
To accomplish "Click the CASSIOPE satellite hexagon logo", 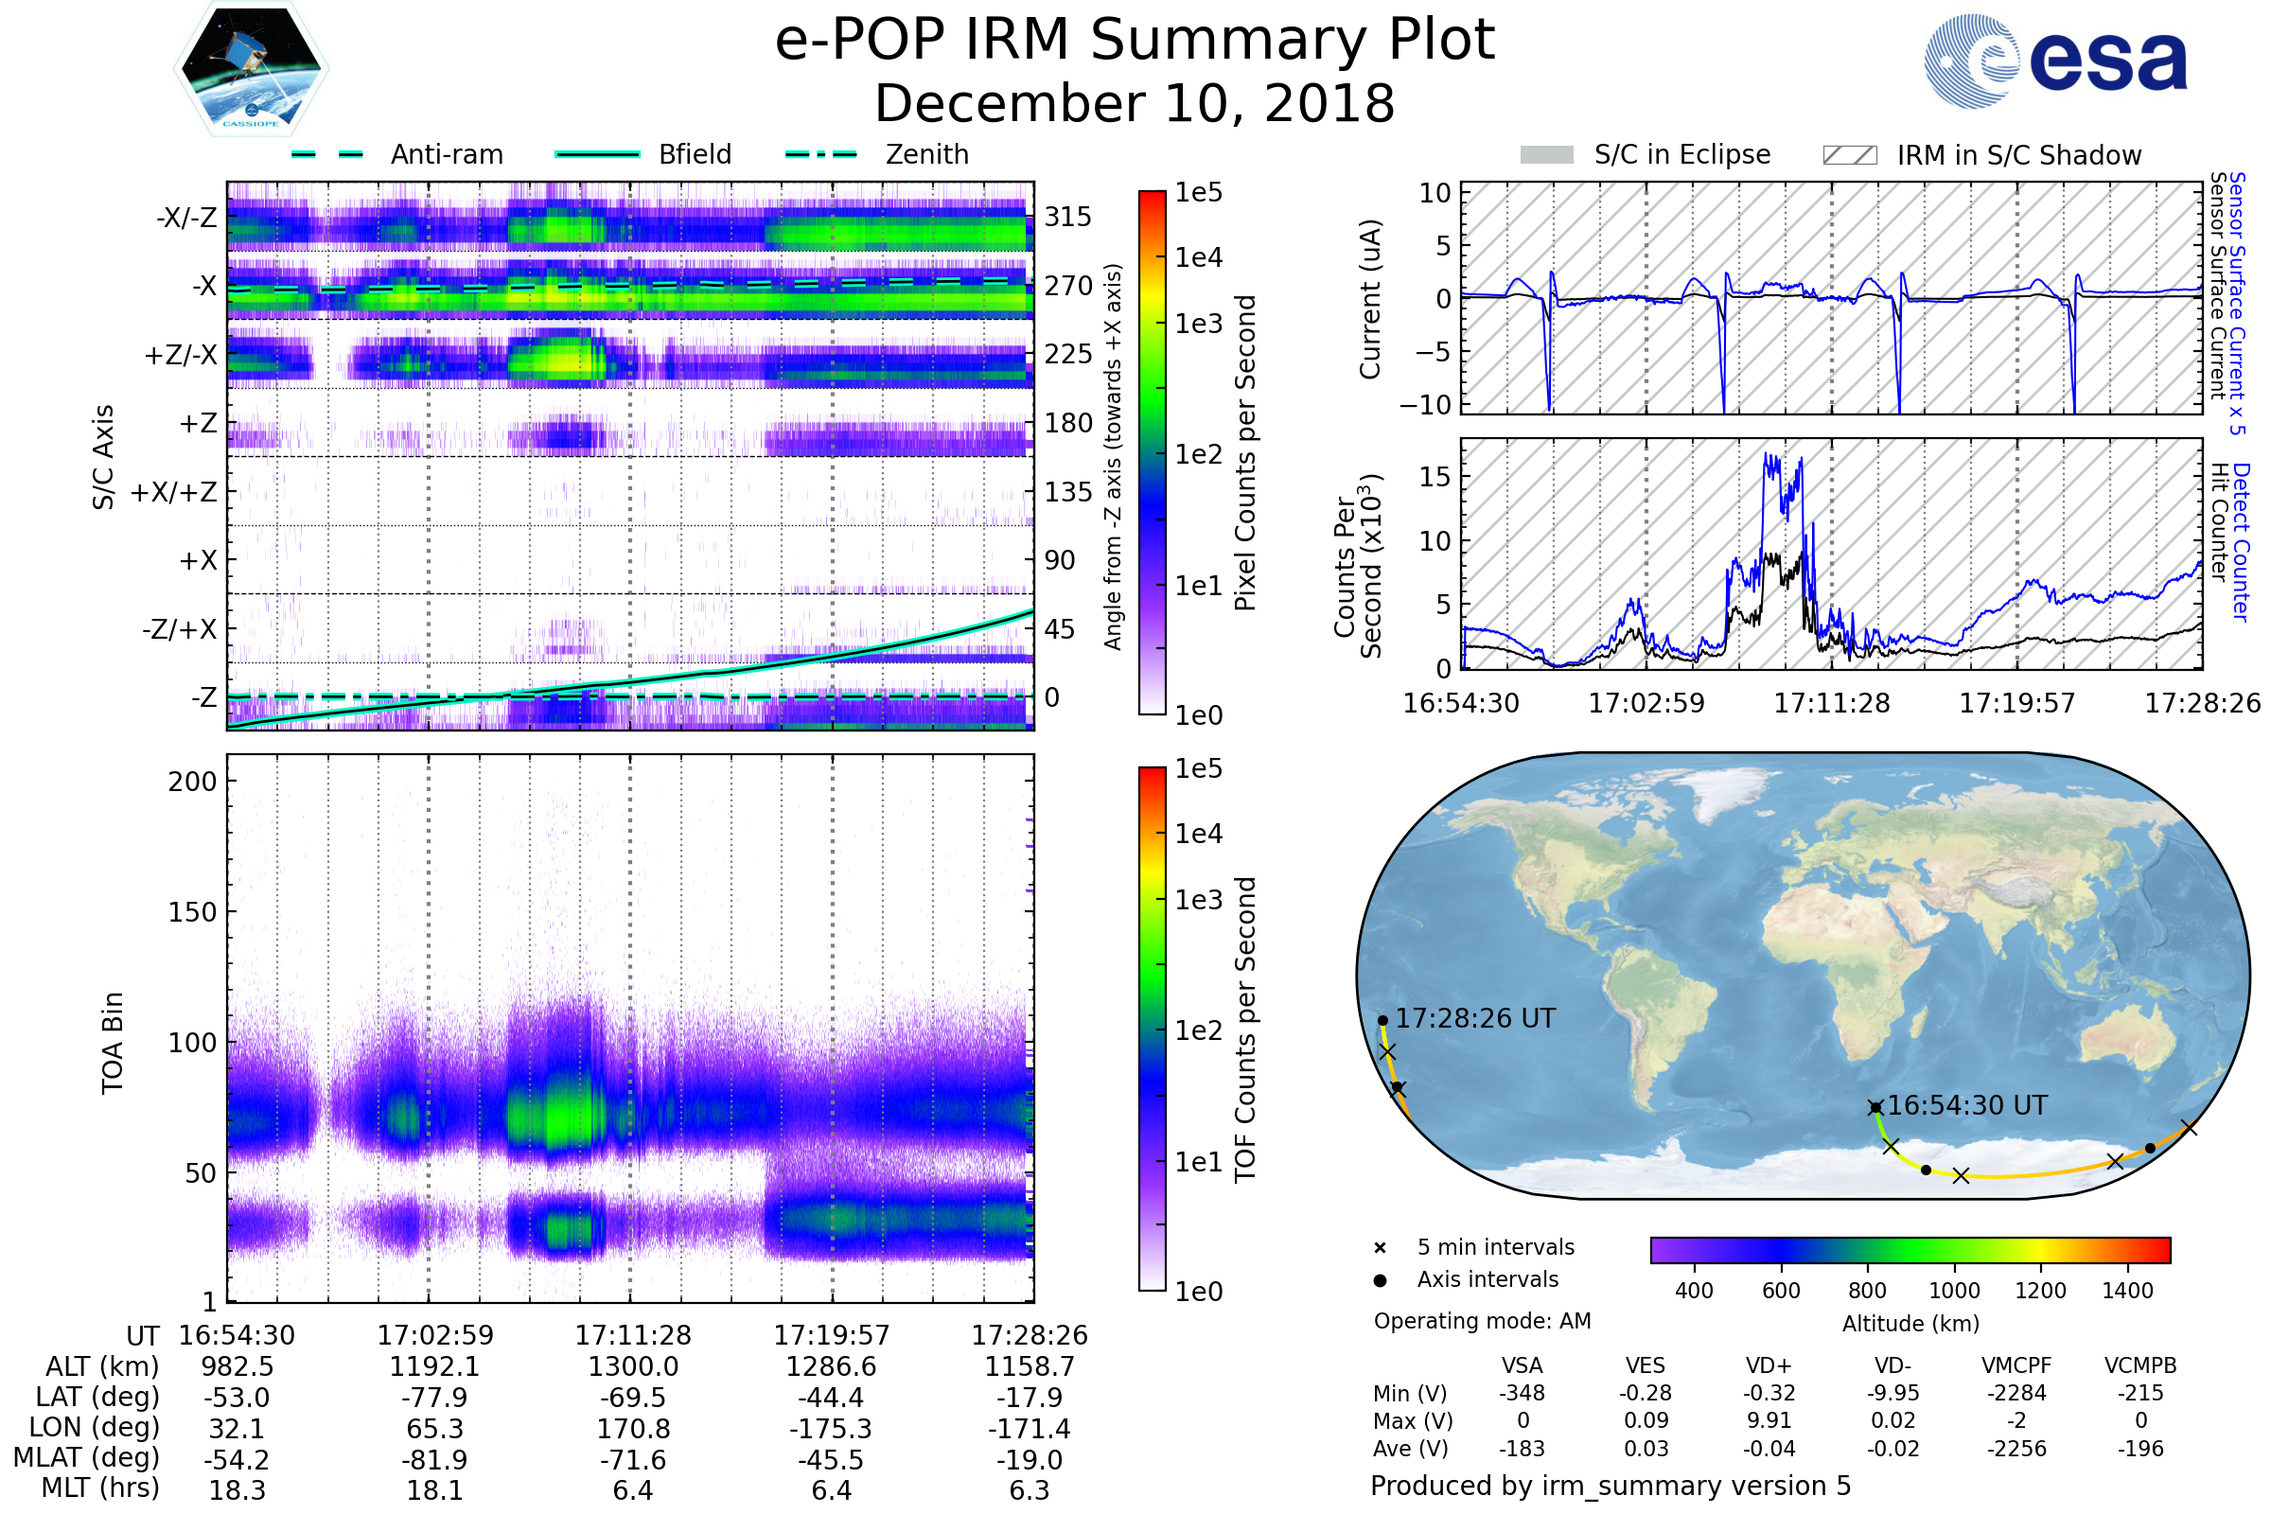I will [x=251, y=69].
